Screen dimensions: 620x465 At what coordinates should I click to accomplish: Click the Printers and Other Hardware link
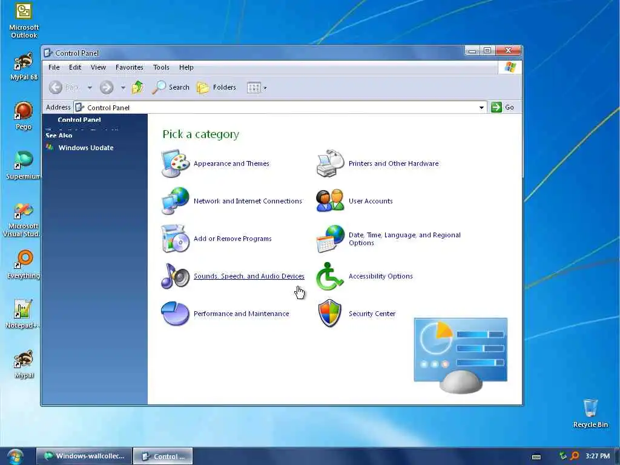tap(394, 163)
